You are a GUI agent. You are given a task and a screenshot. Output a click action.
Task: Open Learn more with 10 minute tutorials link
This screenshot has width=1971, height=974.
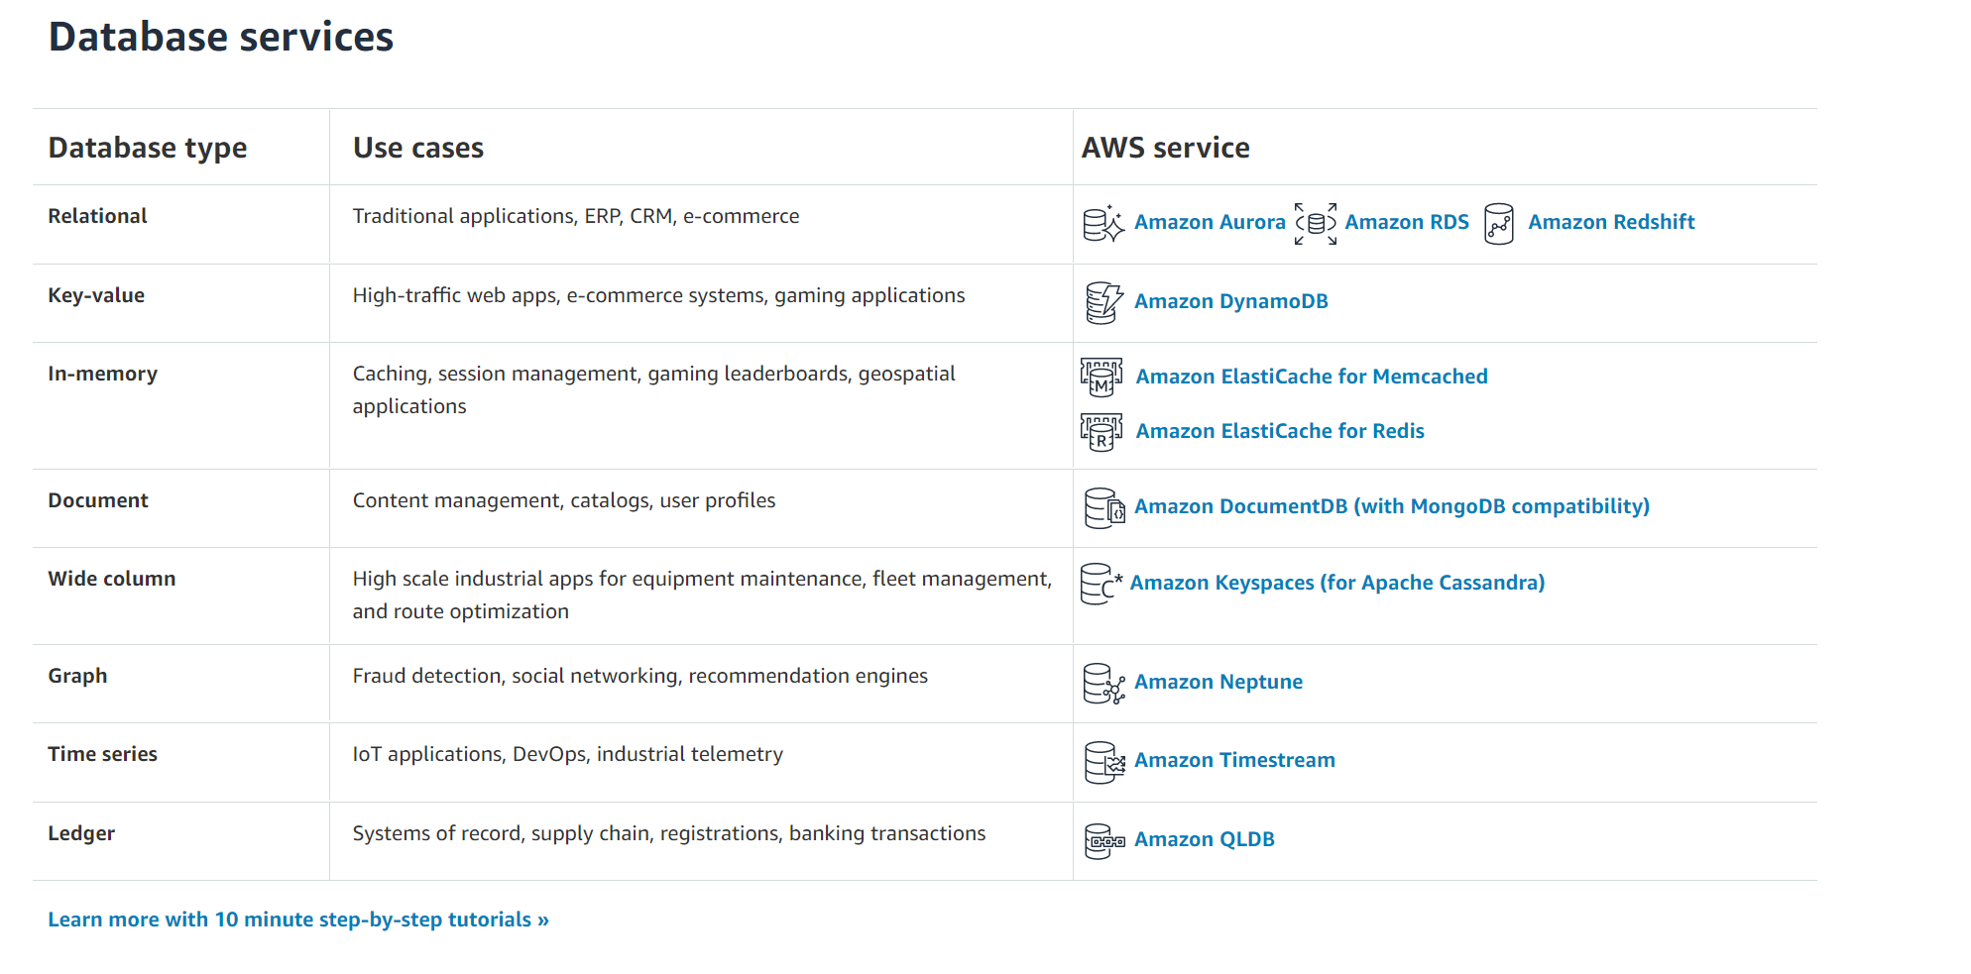(298, 920)
